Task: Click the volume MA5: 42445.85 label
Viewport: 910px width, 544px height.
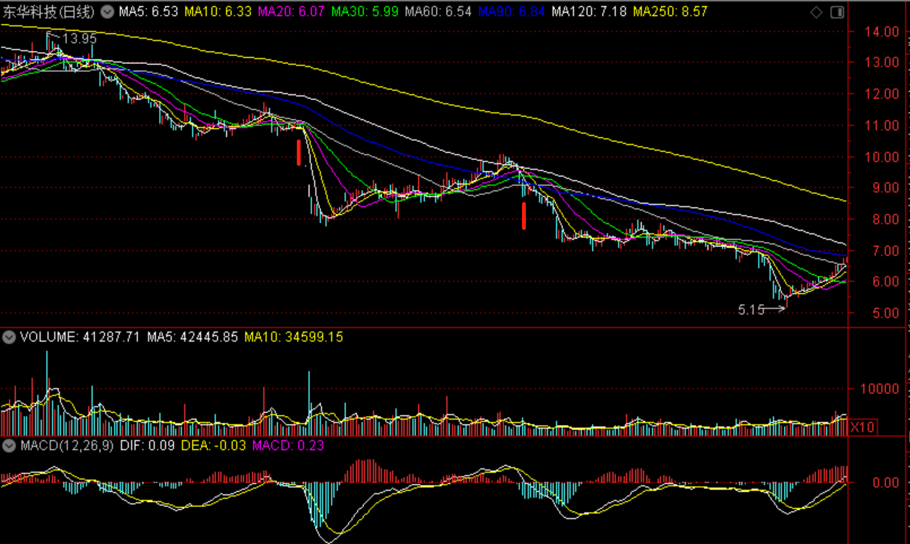Action: pyautogui.click(x=193, y=337)
